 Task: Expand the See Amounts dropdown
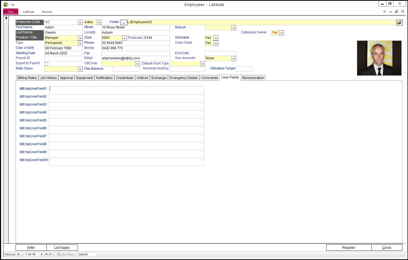pos(234,59)
